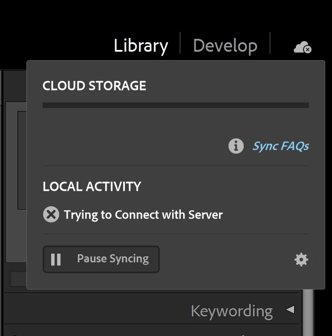Click the LOCAL ACTIVITY heading
This screenshot has width=332, height=336.
92,187
